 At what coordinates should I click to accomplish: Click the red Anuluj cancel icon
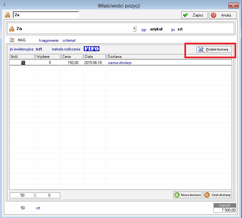pos(214,15)
